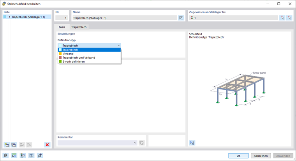Screen dimensions: 296x161
Task: Confirm dialog with OK button
Action: tap(238, 156)
